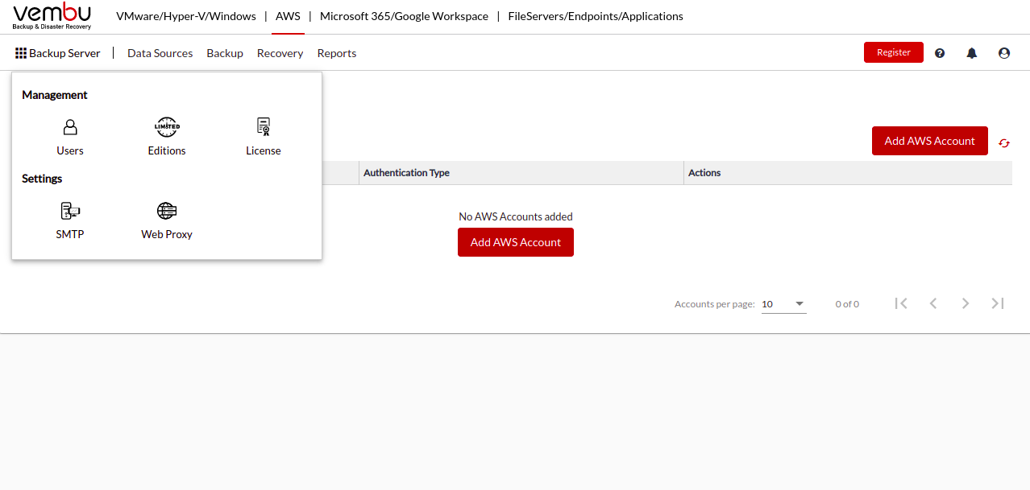Go to previous page of accounts
Viewport: 1030px width, 490px height.
tap(933, 303)
